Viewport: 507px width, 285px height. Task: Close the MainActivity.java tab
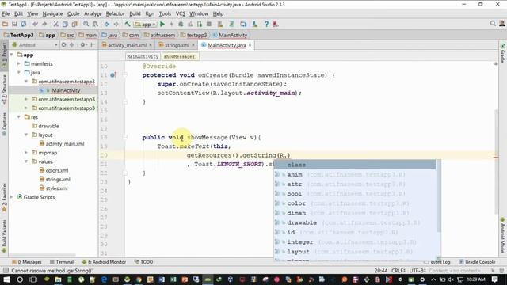click(x=250, y=45)
